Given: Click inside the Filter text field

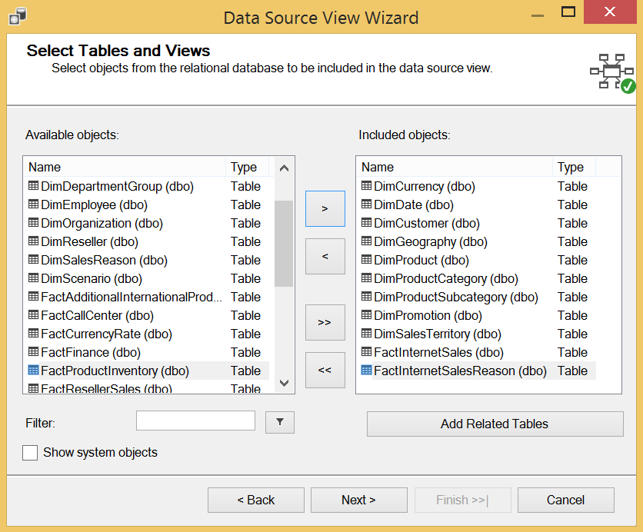Looking at the screenshot, I should (195, 421).
